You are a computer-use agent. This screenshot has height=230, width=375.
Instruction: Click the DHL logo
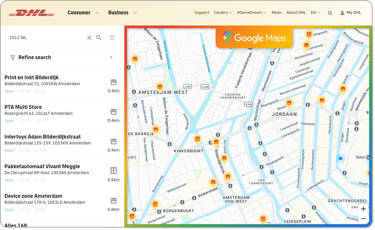click(x=31, y=13)
